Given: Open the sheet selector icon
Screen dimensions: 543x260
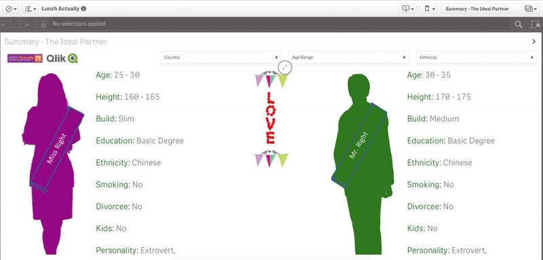Looking at the screenshot, I should coord(530,9).
